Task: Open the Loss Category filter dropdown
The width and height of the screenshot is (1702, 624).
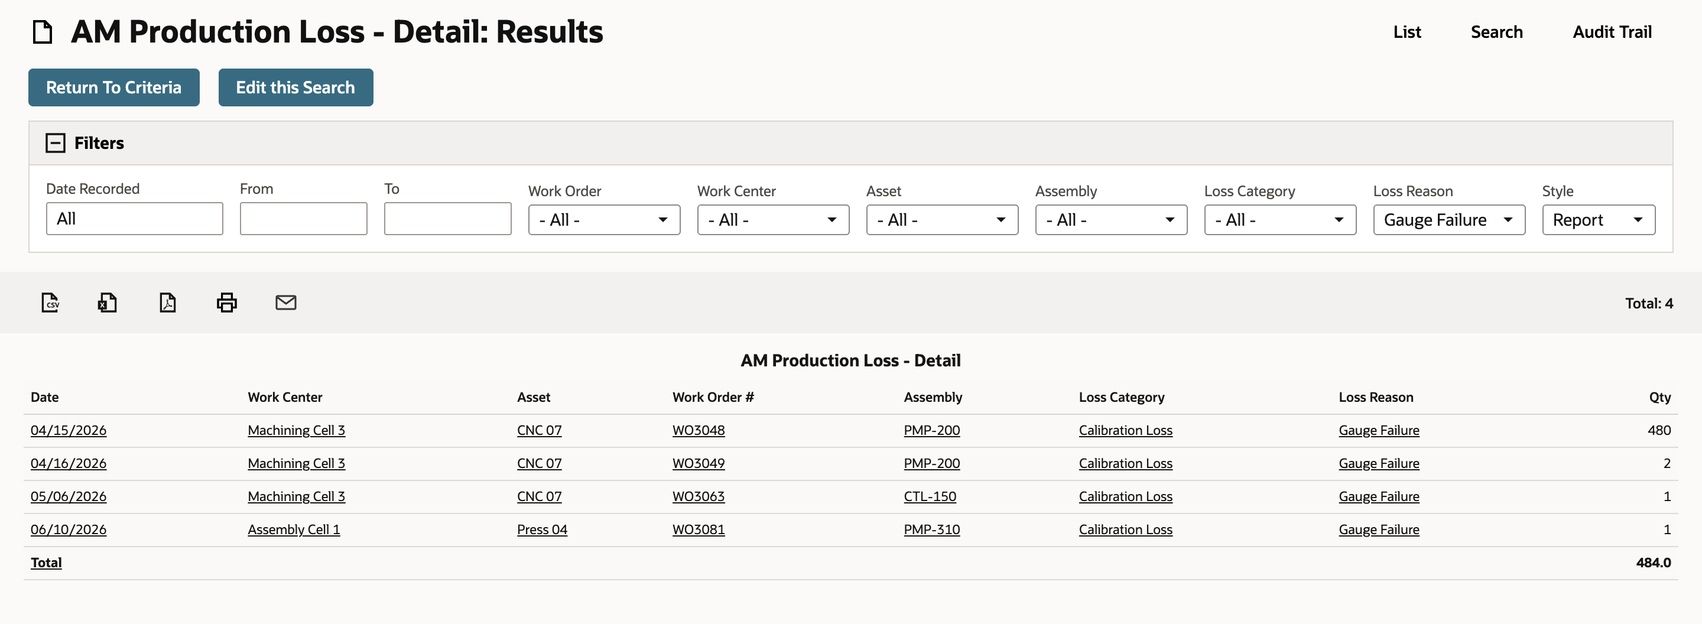Action: [x=1280, y=220]
